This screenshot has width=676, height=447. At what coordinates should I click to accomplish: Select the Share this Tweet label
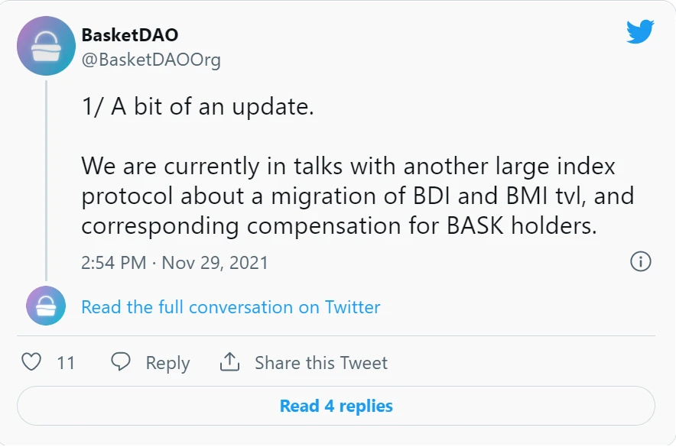[321, 363]
